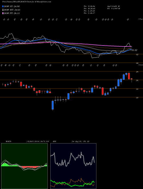Click the 26 price axis label
This screenshot has width=143, height=189.
click(x=137, y=80)
